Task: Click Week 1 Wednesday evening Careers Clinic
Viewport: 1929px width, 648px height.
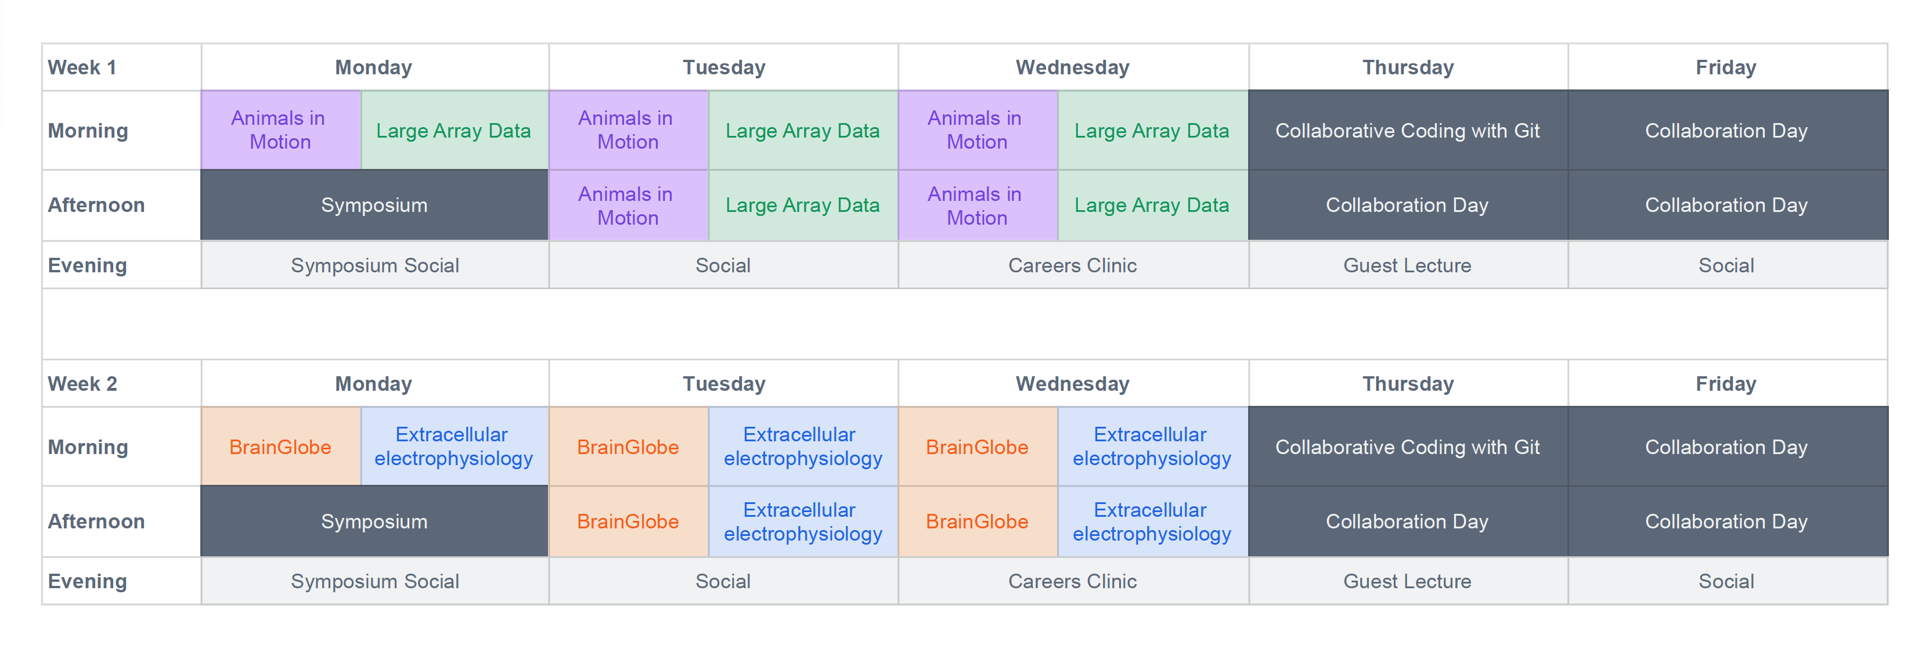Action: click(1072, 265)
